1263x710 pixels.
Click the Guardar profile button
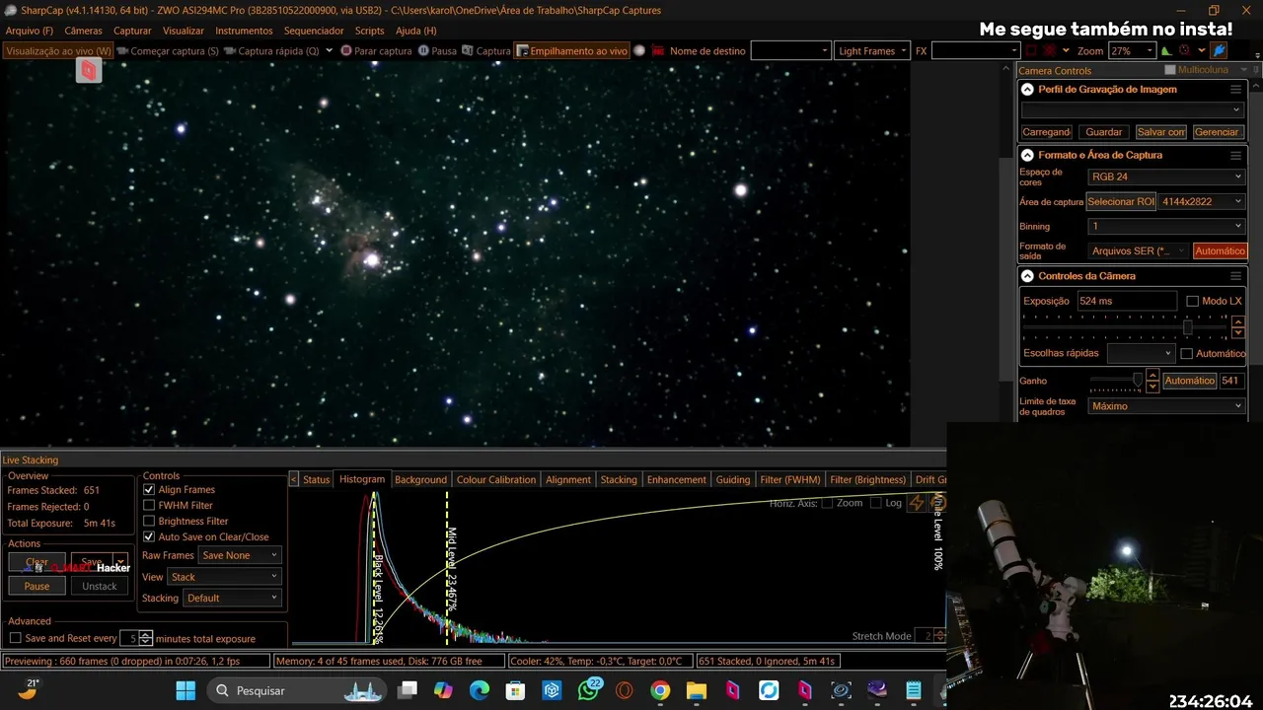tap(1103, 131)
